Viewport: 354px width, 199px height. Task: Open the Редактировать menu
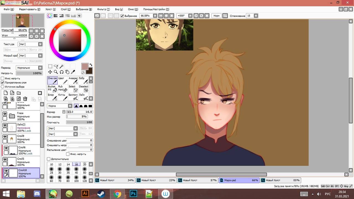point(30,9)
